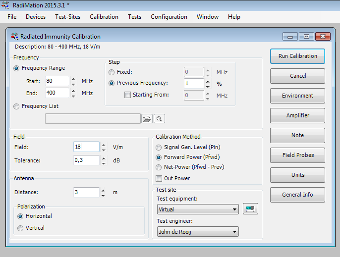Close the Radiated Immunity Calibration window
The image size is (340, 257).
[323, 37]
